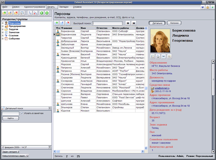Click the table's horizontal scrollbar right arrow
The image size is (216, 160).
143,151
